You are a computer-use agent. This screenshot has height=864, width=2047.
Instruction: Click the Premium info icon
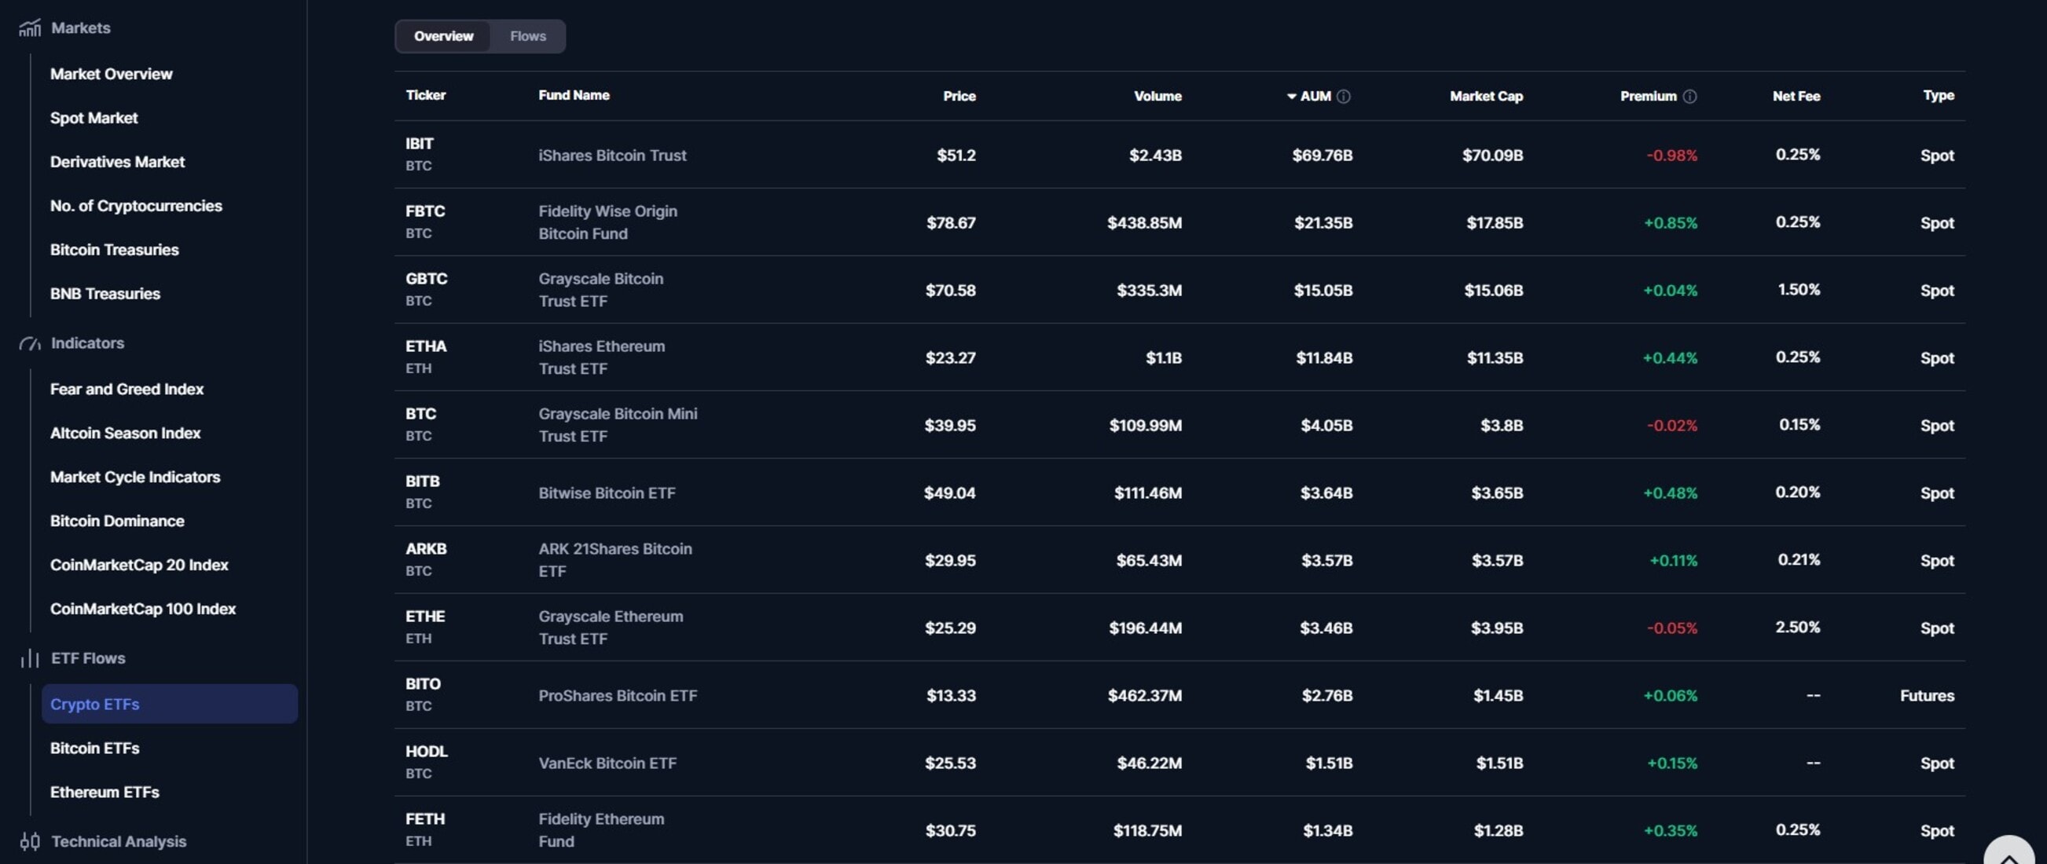point(1689,96)
